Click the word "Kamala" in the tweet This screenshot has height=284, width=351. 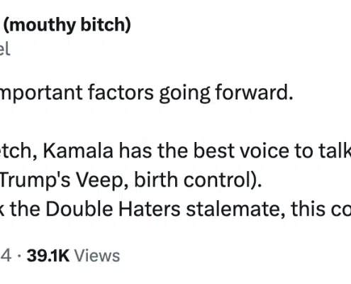point(78,151)
